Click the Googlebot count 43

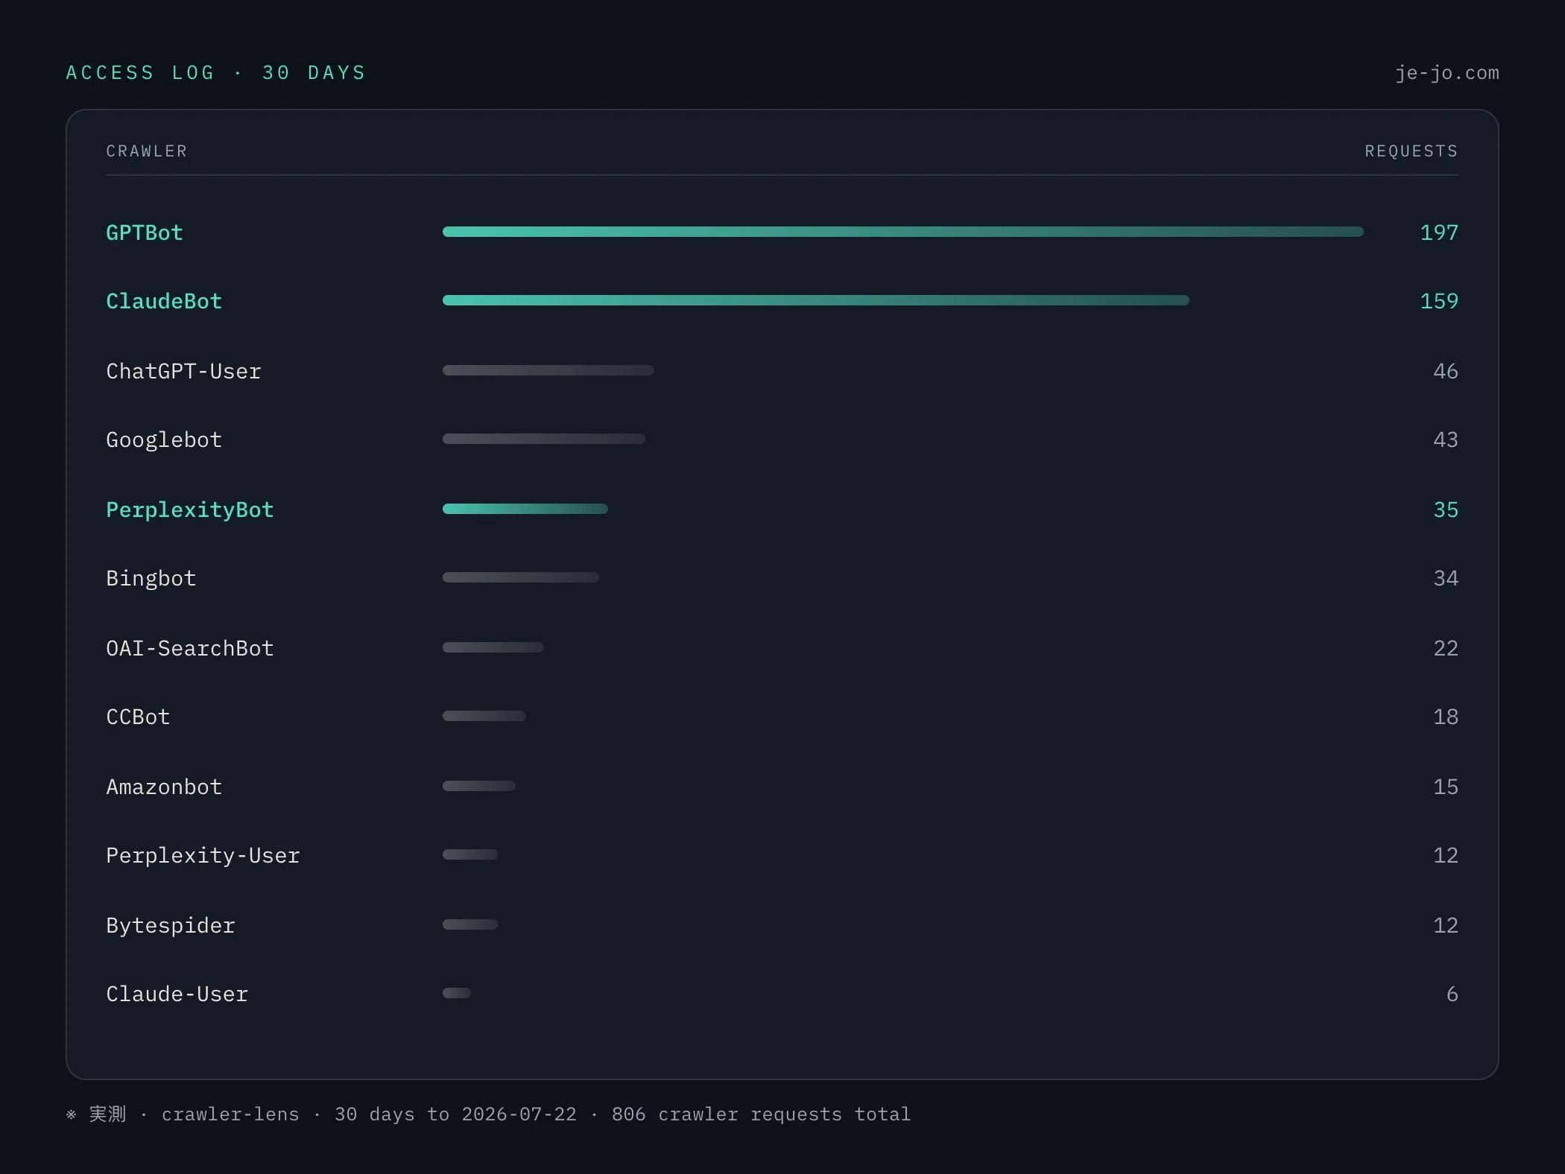click(1446, 440)
